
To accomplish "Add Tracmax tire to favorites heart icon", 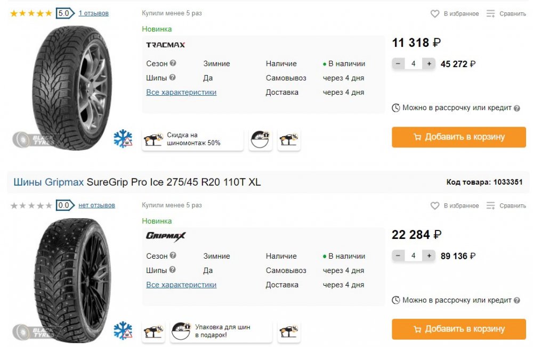I will (435, 14).
